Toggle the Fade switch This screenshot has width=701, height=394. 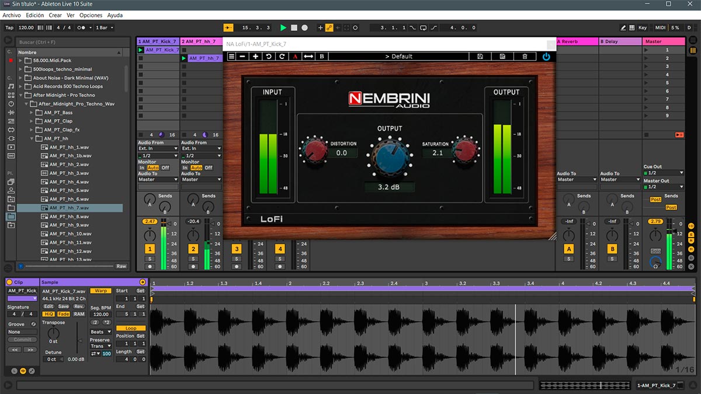[x=64, y=314]
